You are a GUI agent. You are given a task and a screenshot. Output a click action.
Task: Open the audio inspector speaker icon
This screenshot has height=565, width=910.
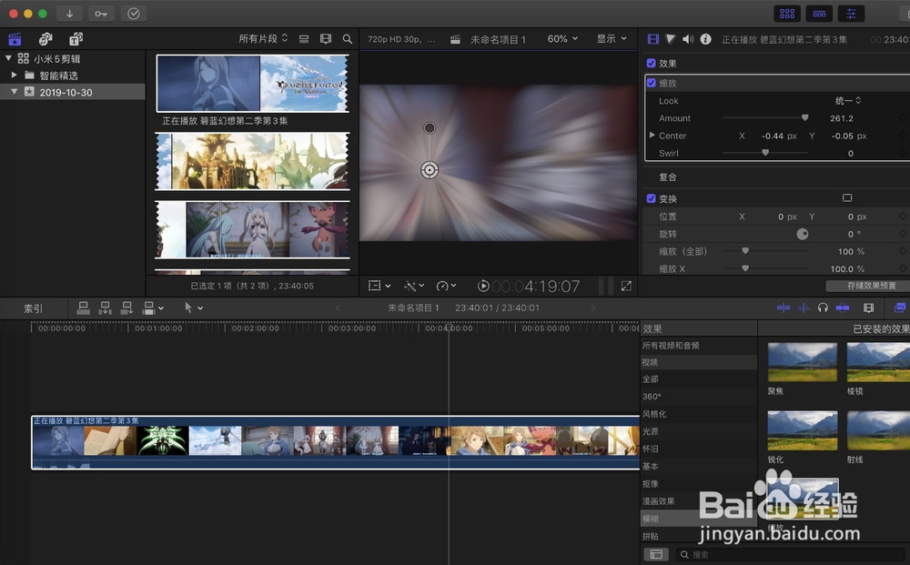pyautogui.click(x=688, y=39)
